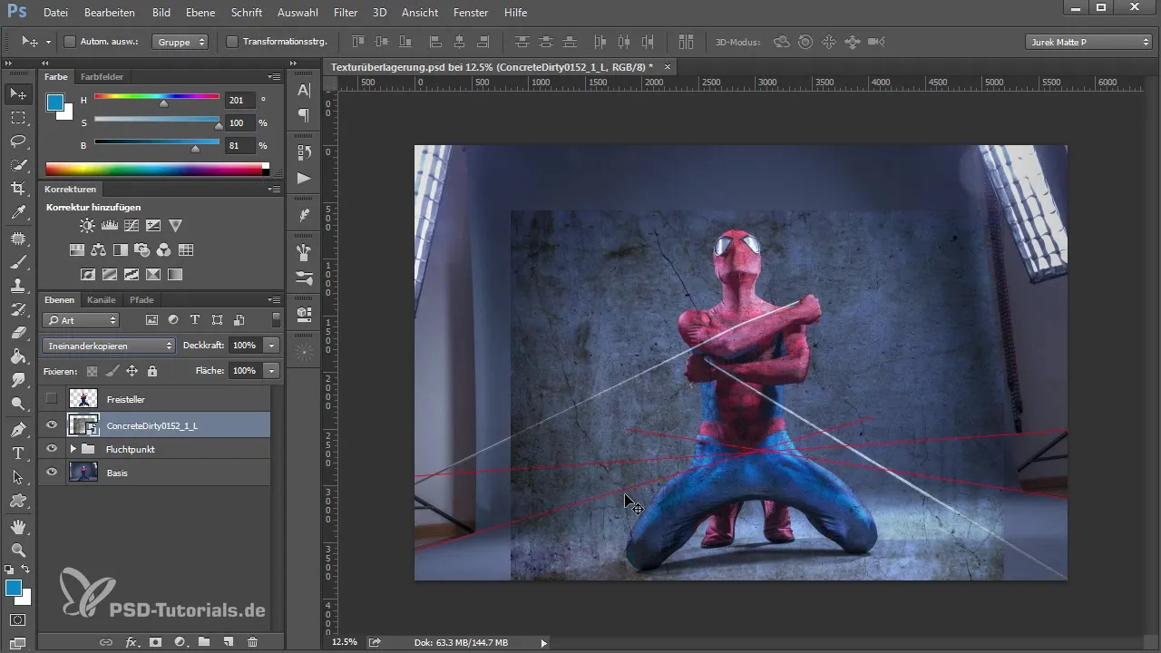Screen dimensions: 1161x653
Task: Swap foreground and background colors
Action: (x=25, y=570)
